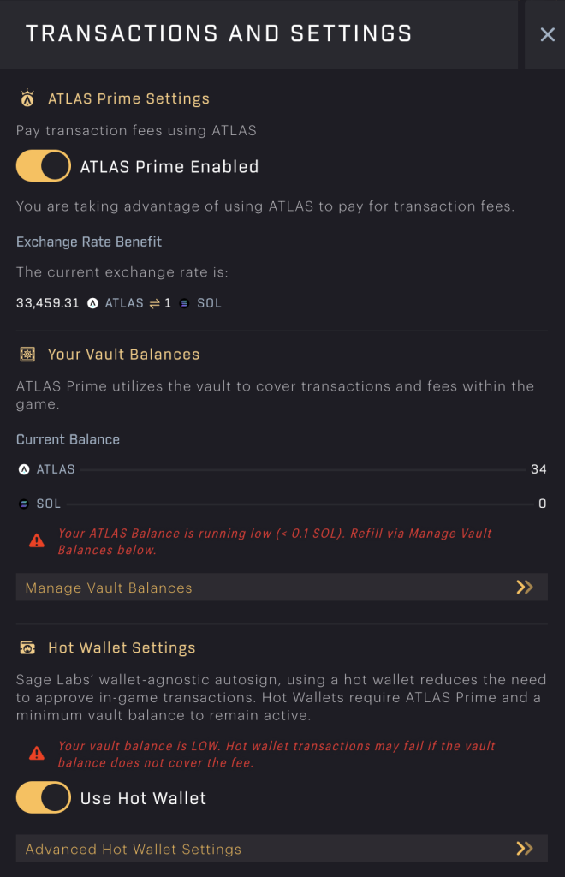
Task: Select the vault icon beside Your Vault Balances
Action: click(26, 354)
